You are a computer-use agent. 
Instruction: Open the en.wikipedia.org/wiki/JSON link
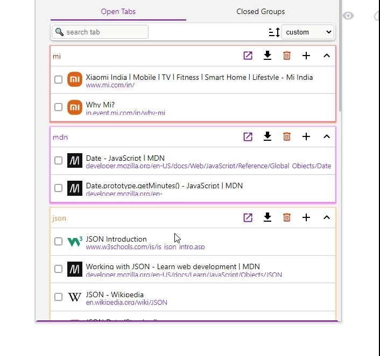[126, 303]
